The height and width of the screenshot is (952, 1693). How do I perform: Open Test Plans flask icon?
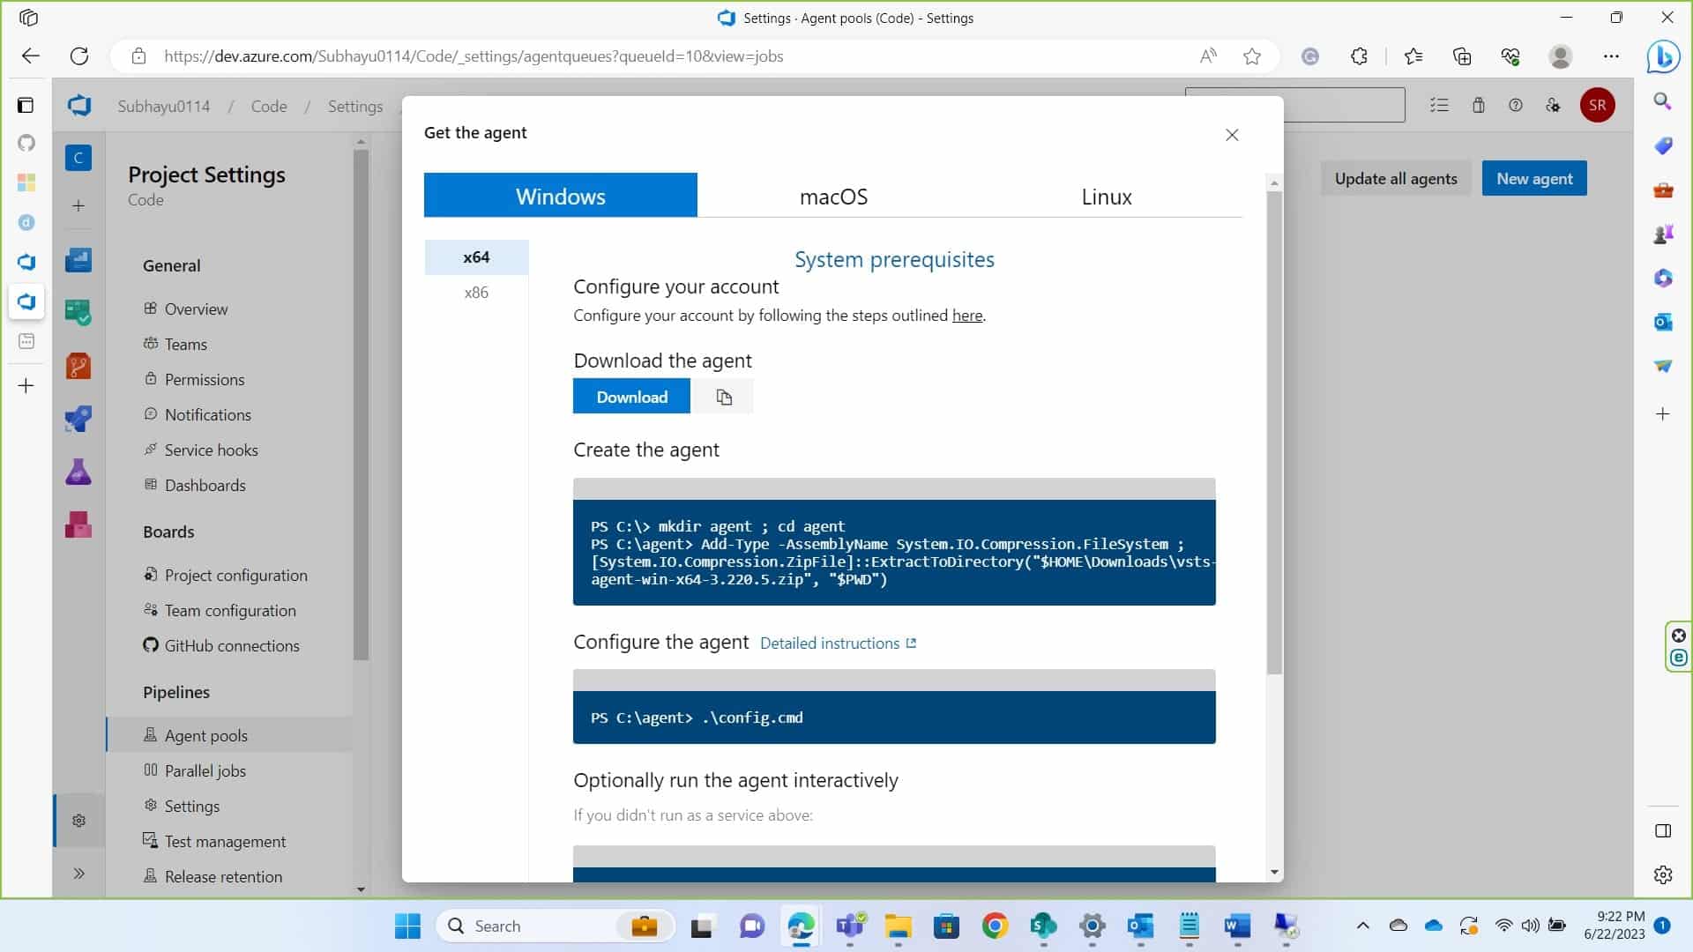pyautogui.click(x=78, y=472)
